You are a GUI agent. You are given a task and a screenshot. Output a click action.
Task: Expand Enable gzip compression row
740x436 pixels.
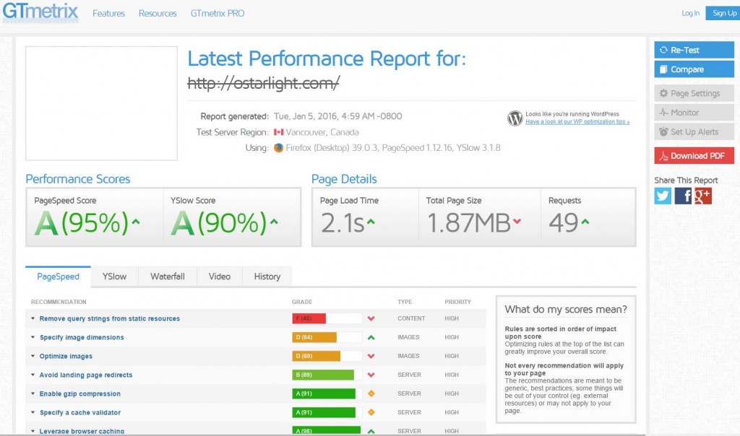[x=33, y=393]
